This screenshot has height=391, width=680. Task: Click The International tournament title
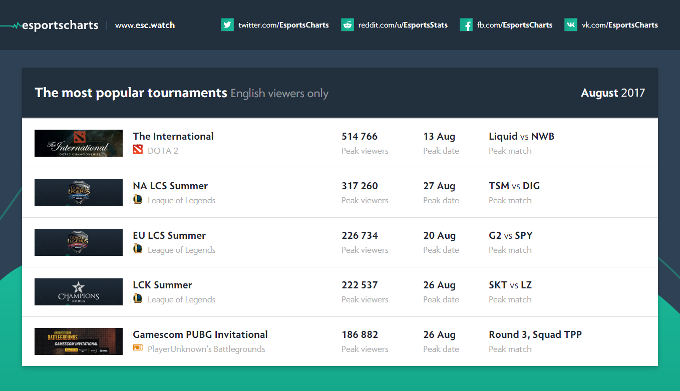pos(173,136)
